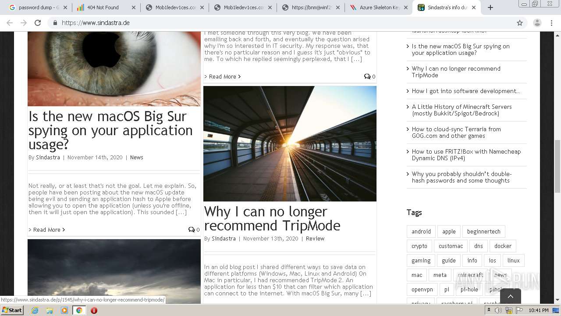
Task: Launch Internet Explorer from the taskbar
Action: (35, 310)
